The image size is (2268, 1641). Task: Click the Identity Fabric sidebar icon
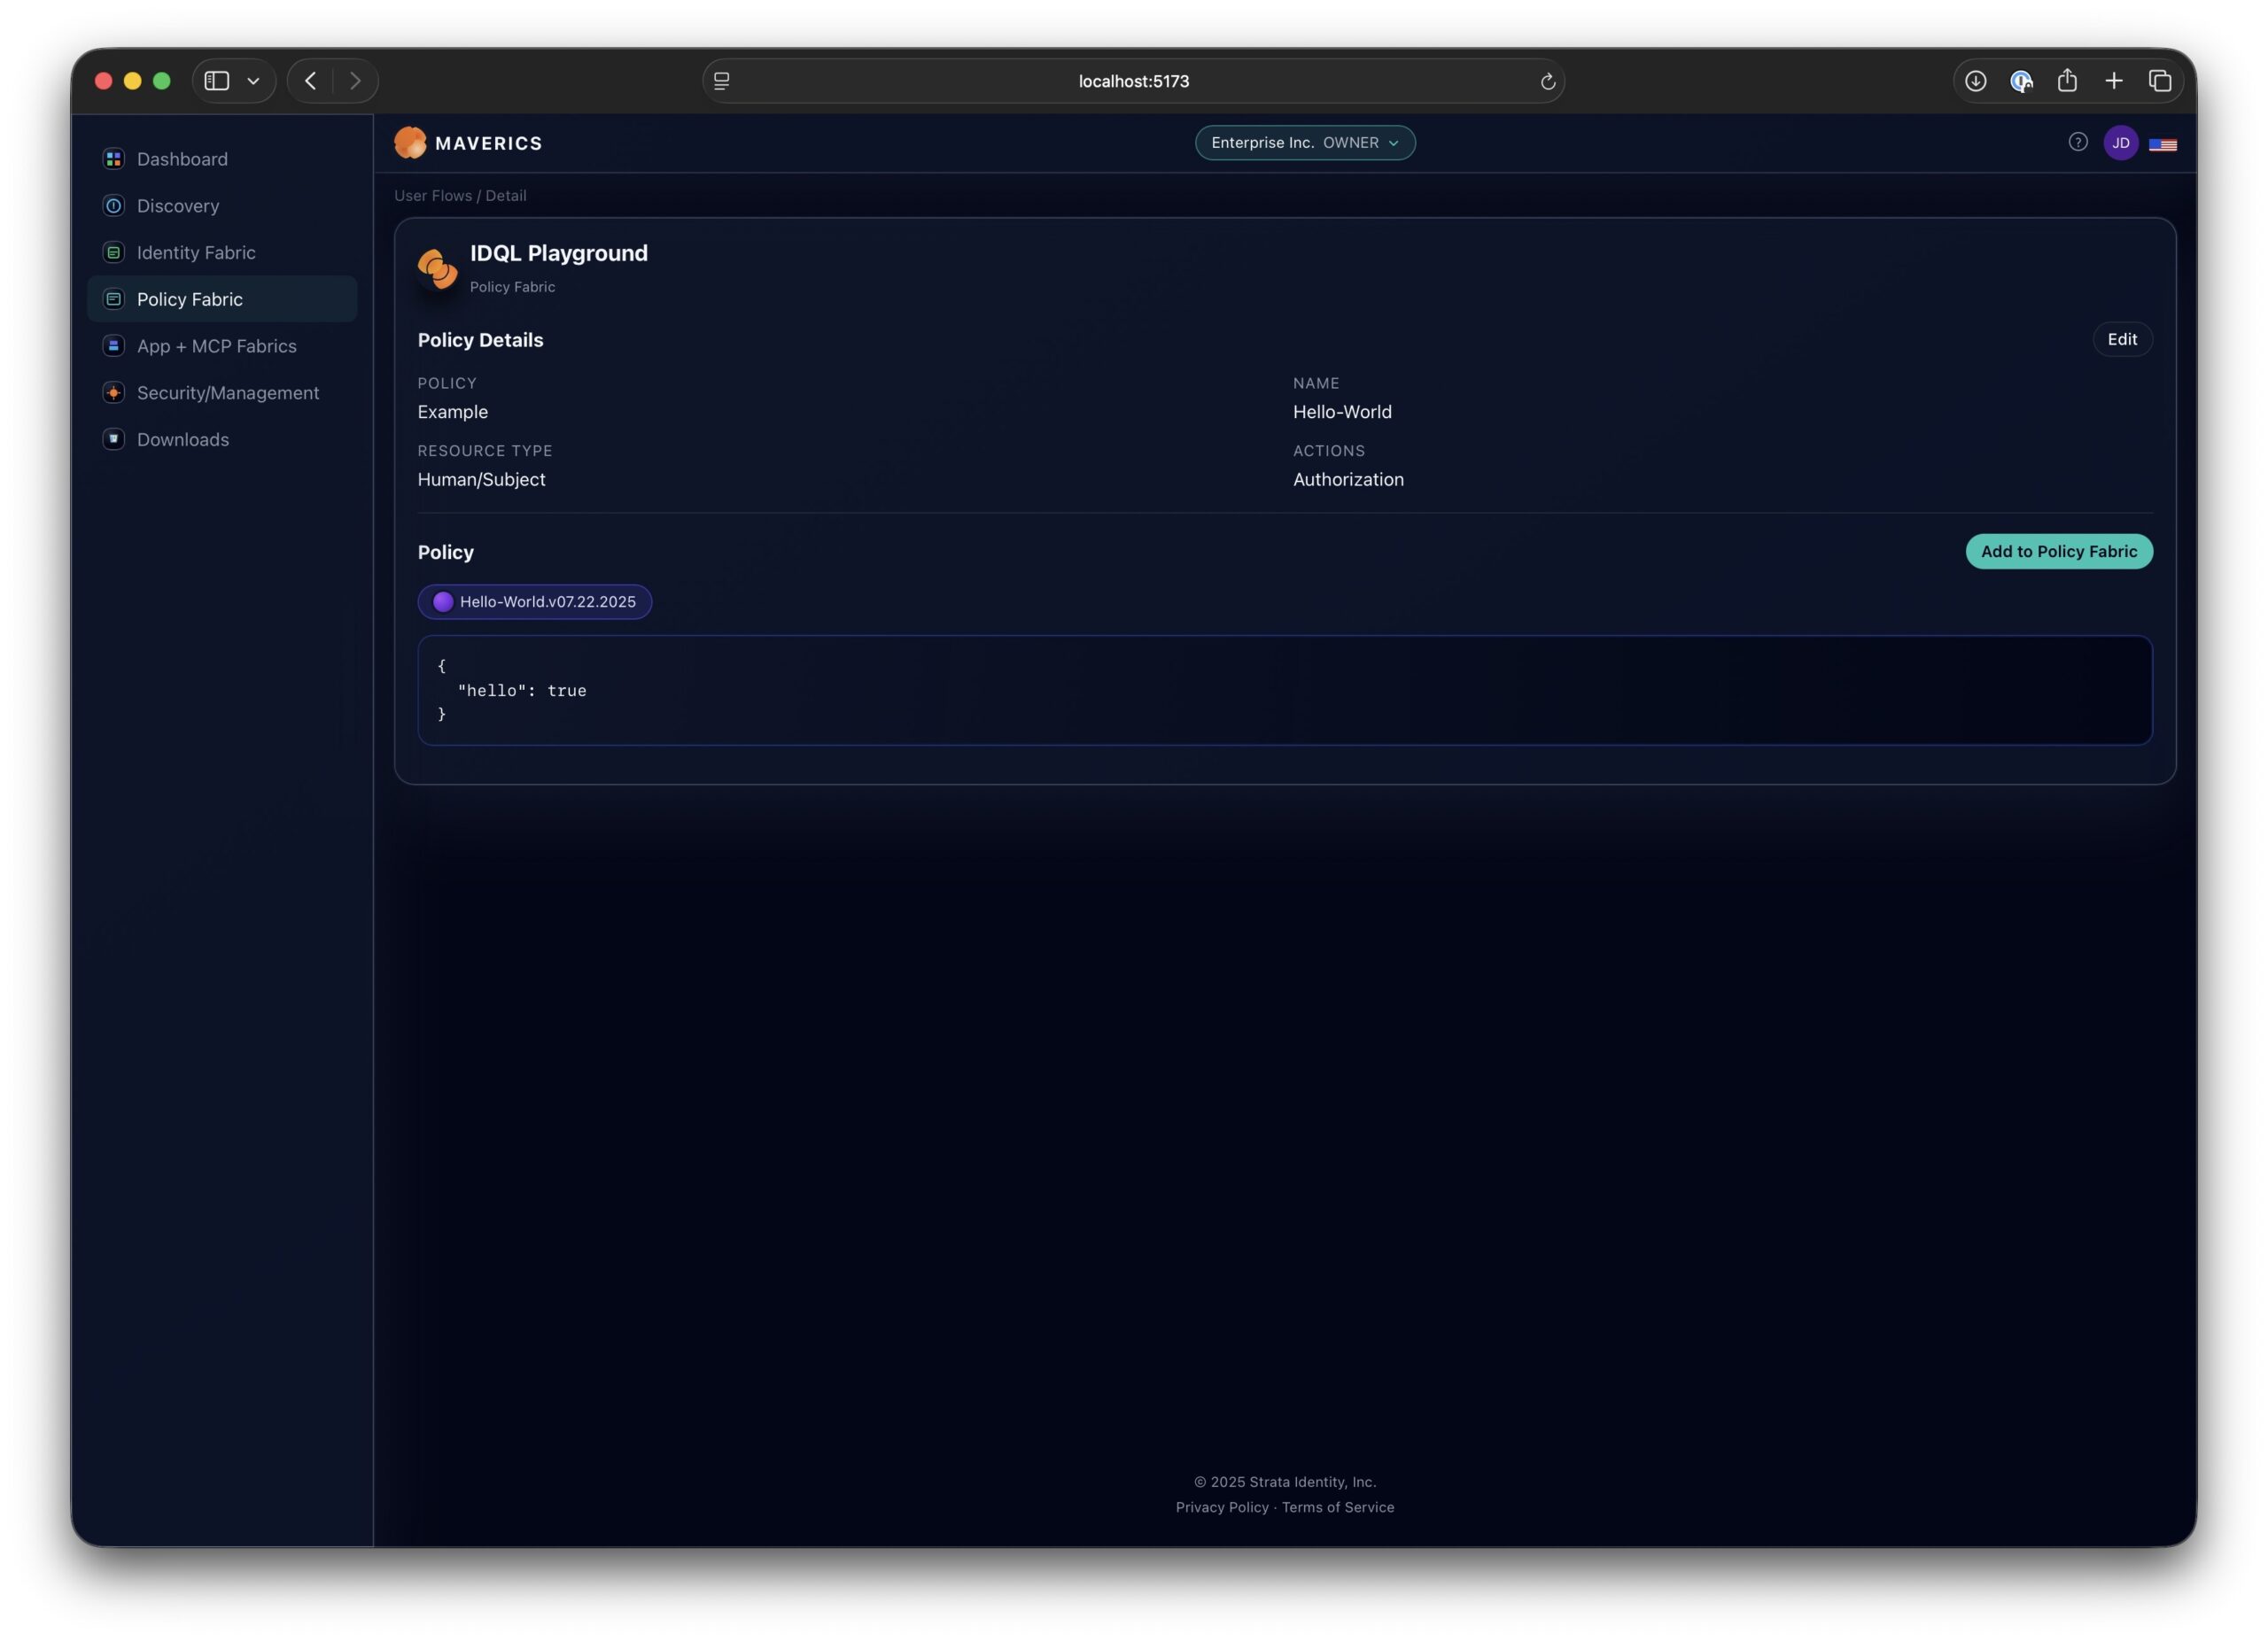pyautogui.click(x=114, y=253)
